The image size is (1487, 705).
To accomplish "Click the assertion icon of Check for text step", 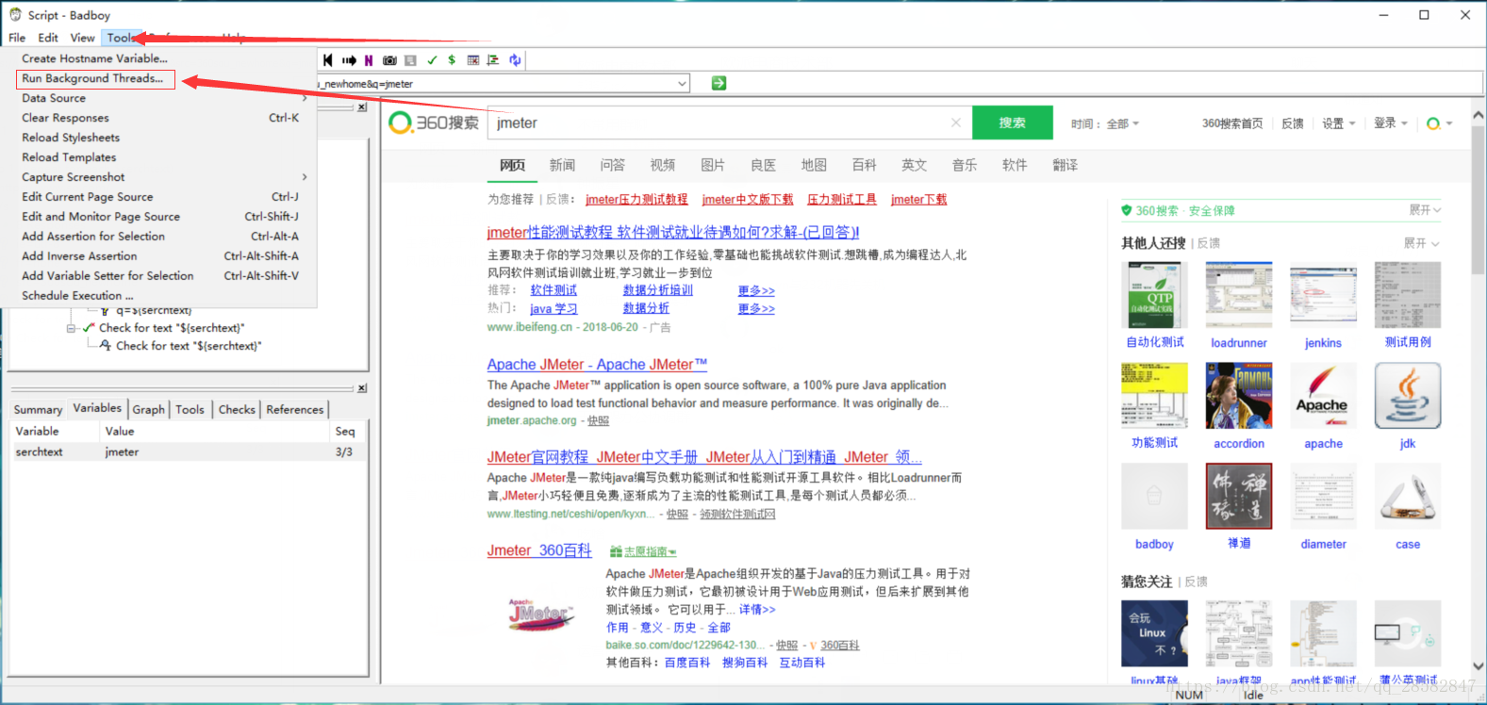I will (89, 328).
